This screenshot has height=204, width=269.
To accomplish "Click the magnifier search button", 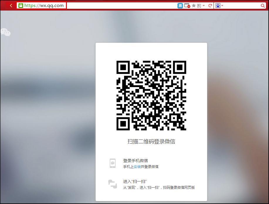I will click(x=263, y=6).
